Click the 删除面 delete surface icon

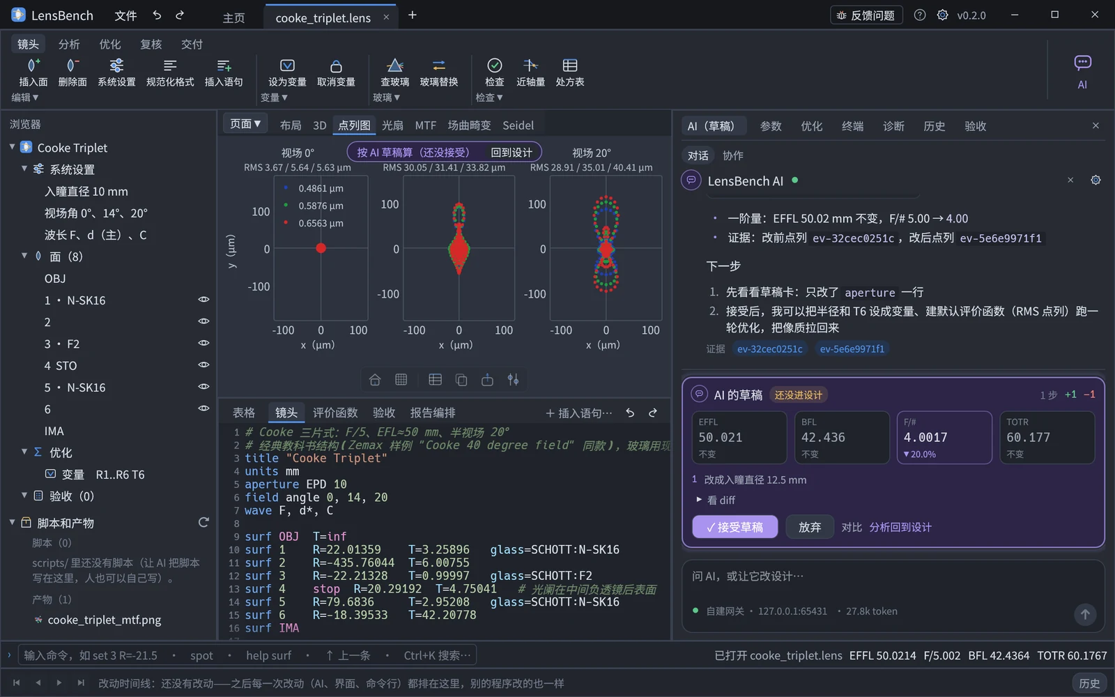point(72,66)
